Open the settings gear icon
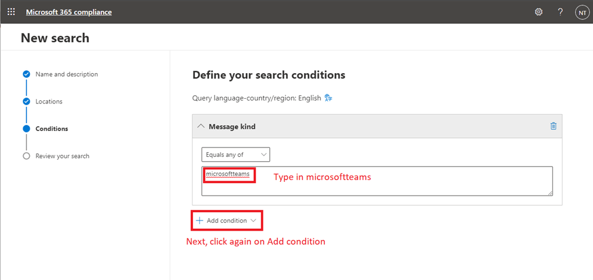 click(x=539, y=12)
